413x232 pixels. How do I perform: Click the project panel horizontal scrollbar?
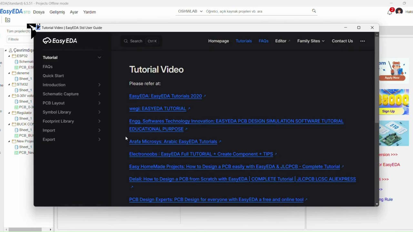click(25, 229)
